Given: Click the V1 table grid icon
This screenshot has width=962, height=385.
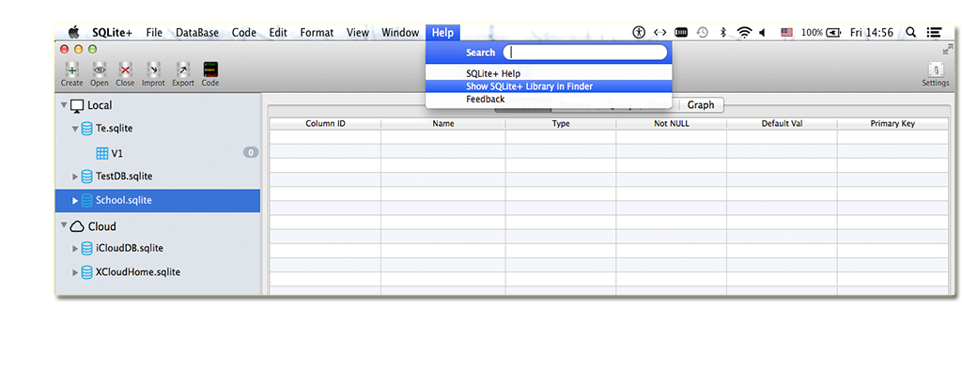Looking at the screenshot, I should [x=102, y=153].
